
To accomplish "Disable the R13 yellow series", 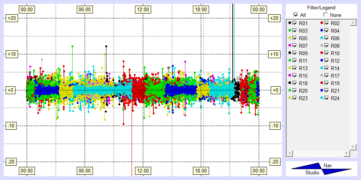I will click(294, 68).
